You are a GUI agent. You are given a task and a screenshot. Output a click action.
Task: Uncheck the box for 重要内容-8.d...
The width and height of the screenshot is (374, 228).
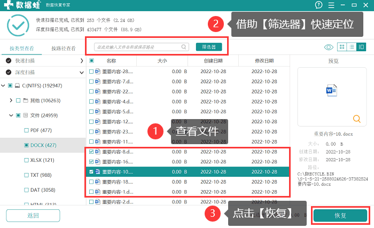tap(91, 152)
